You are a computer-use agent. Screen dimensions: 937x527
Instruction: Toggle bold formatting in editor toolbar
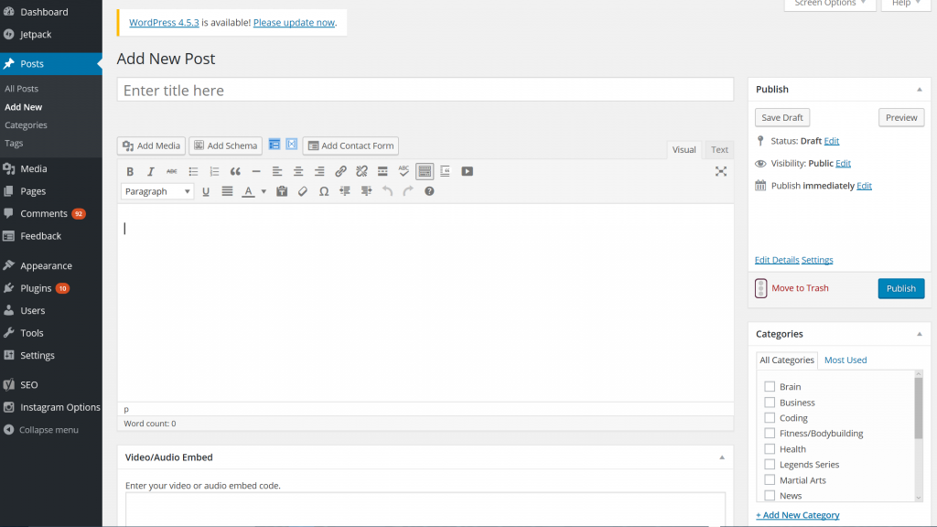point(130,171)
